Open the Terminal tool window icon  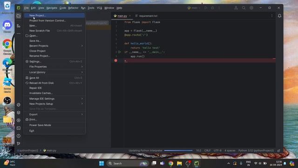19,128
